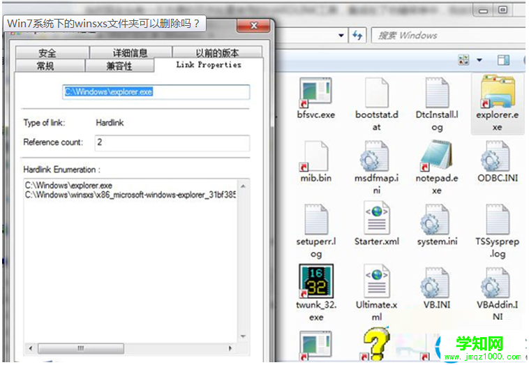This screenshot has height=365, width=529.
Task: Switch to the 常规 tab
Action: (x=50, y=66)
